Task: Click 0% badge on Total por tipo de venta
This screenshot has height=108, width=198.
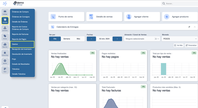Action: [194, 53]
